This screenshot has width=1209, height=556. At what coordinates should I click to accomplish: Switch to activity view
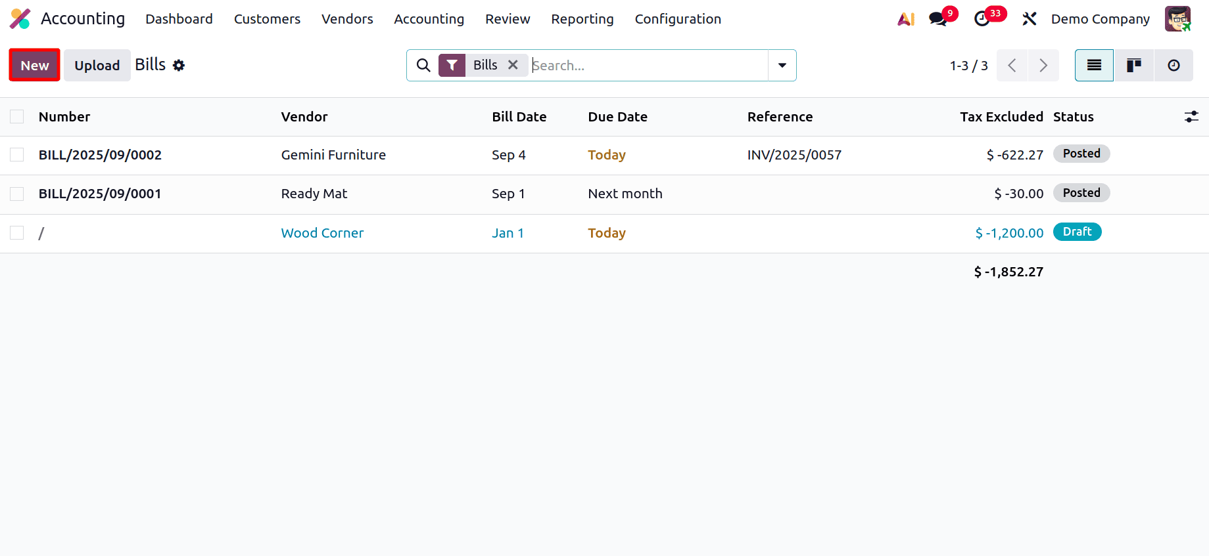pos(1173,65)
